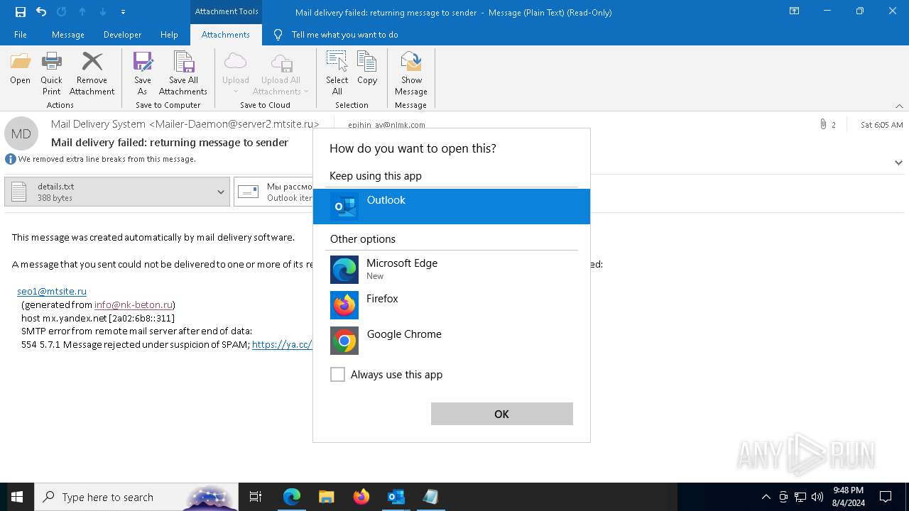909x511 pixels.
Task: Click Save All Attachments
Action: 183,74
